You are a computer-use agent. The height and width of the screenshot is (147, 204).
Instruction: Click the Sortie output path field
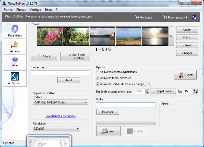coord(126,105)
